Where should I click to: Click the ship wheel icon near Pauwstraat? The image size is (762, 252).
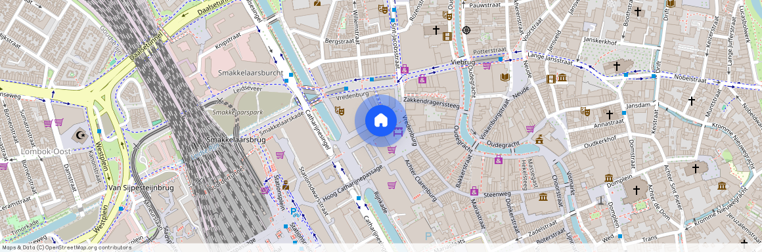click(x=466, y=30)
